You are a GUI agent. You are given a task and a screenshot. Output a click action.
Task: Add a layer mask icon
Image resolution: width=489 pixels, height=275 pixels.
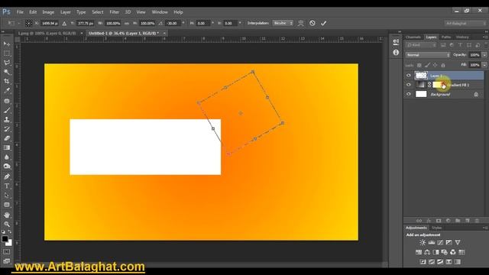tap(439, 221)
